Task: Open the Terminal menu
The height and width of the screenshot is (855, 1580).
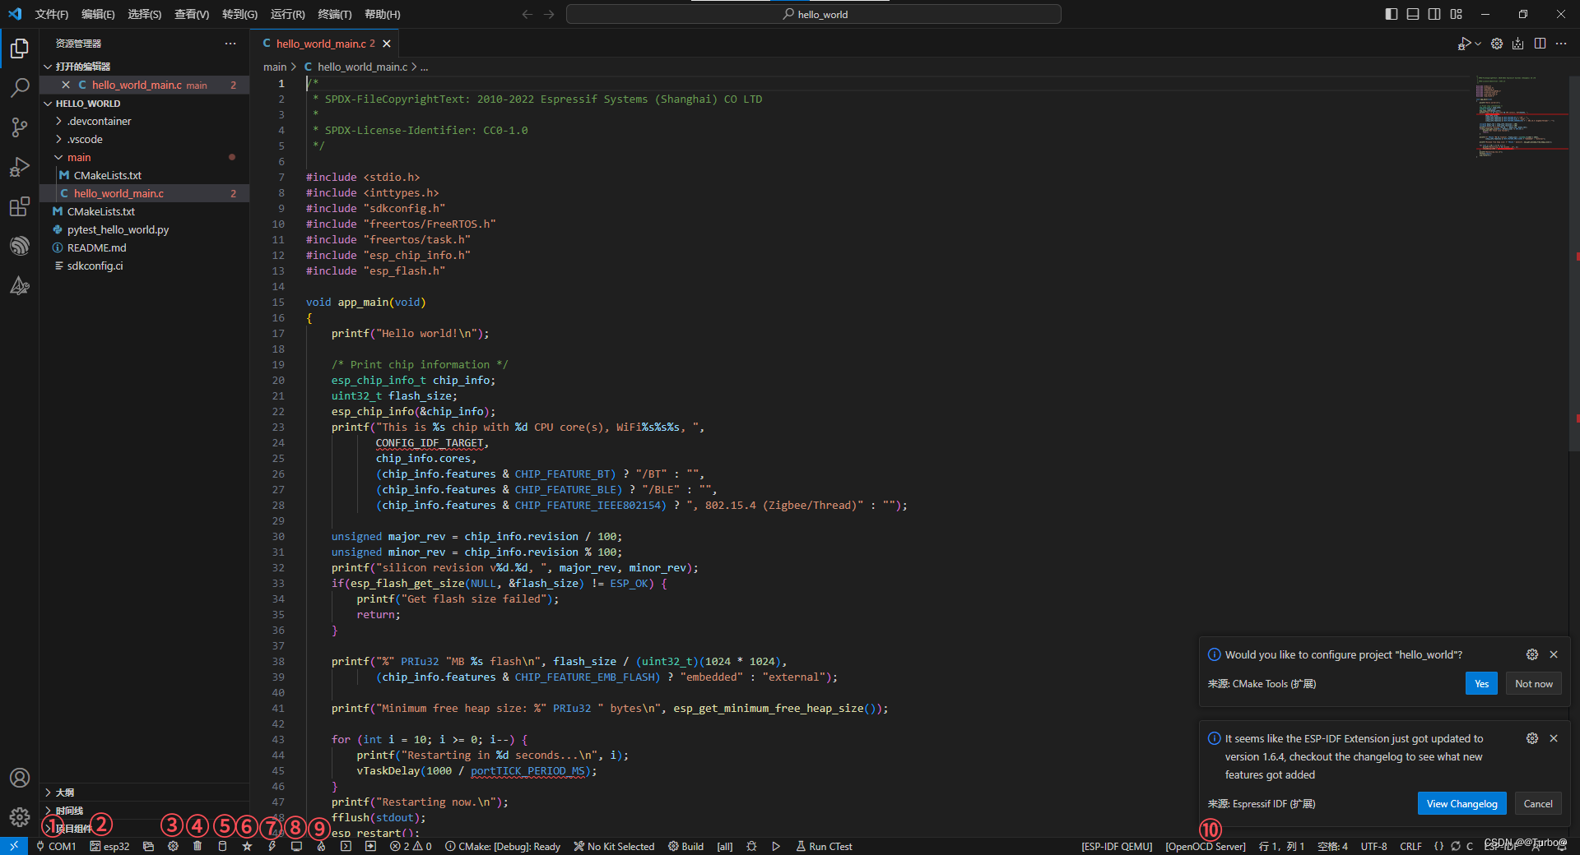Action: [x=335, y=14]
